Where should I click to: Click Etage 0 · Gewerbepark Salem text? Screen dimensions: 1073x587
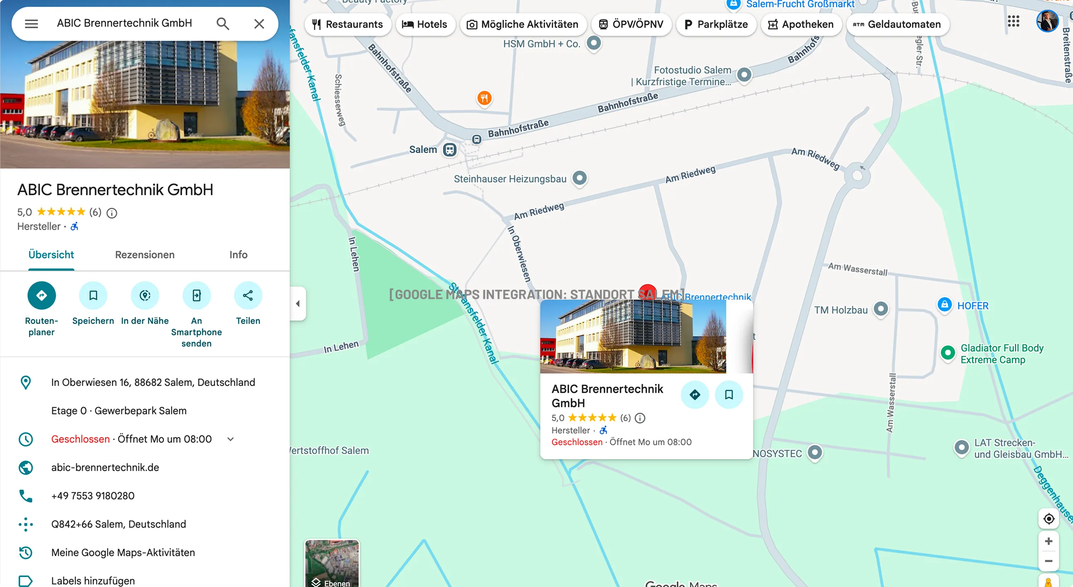tap(119, 411)
